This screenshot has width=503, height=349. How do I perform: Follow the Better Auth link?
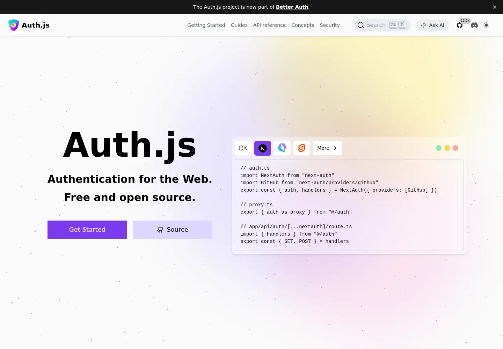click(292, 7)
